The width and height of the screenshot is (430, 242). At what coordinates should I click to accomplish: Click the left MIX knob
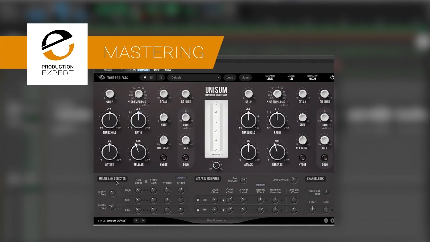(186, 140)
